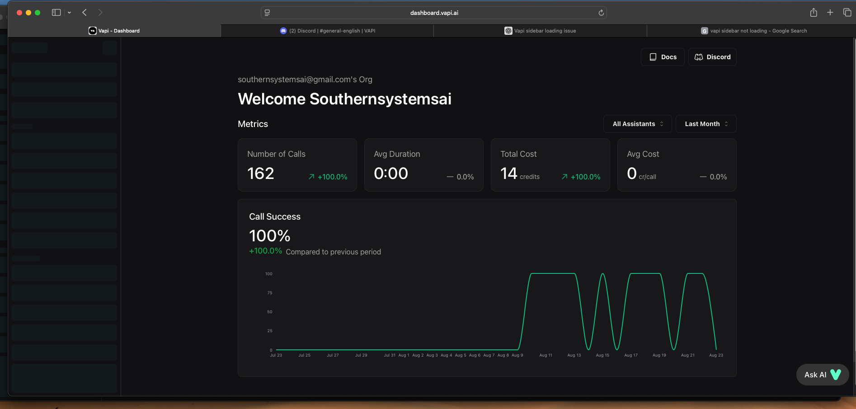
Task: Click the Ask AI button
Action: click(823, 375)
